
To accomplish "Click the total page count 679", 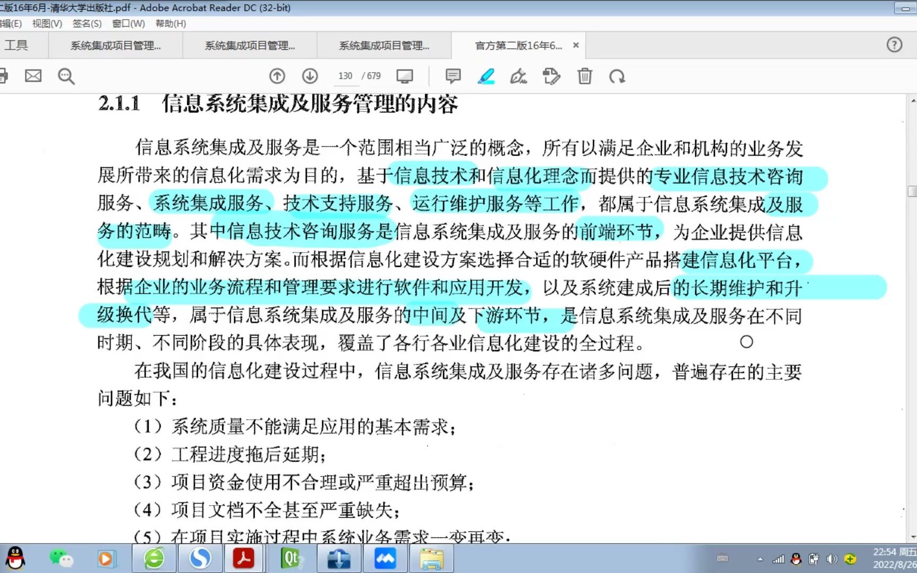I will click(374, 76).
